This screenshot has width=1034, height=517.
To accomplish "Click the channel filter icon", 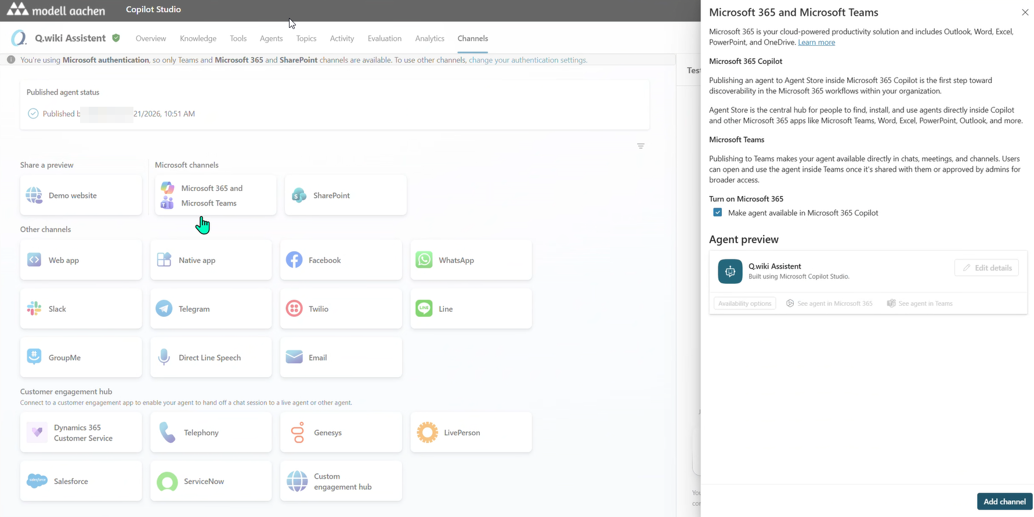I will pyautogui.click(x=641, y=146).
